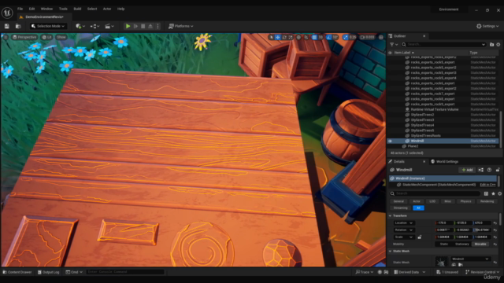Open Details panel settings gear
This screenshot has width=504, height=283.
click(499, 193)
